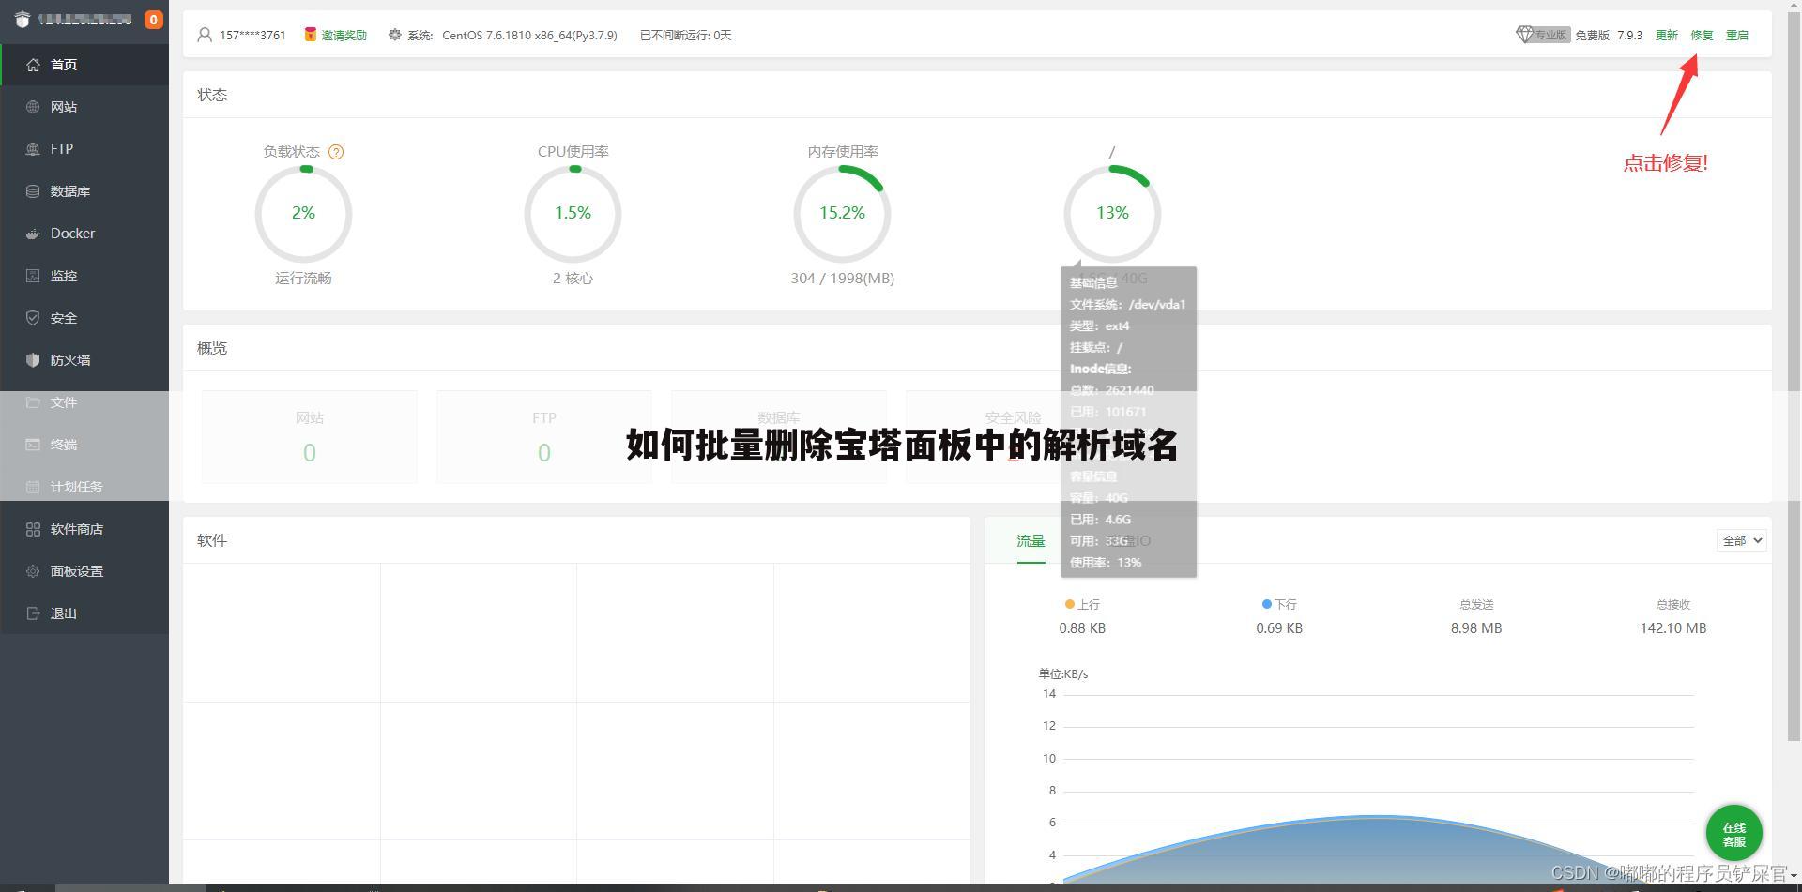Click the 上行 legend entry

coord(1082,605)
